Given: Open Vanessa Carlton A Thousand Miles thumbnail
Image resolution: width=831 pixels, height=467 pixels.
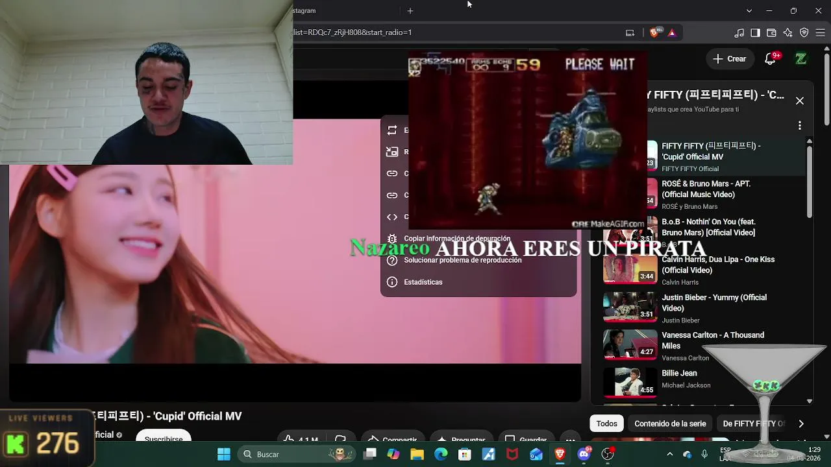Looking at the screenshot, I should click(630, 346).
